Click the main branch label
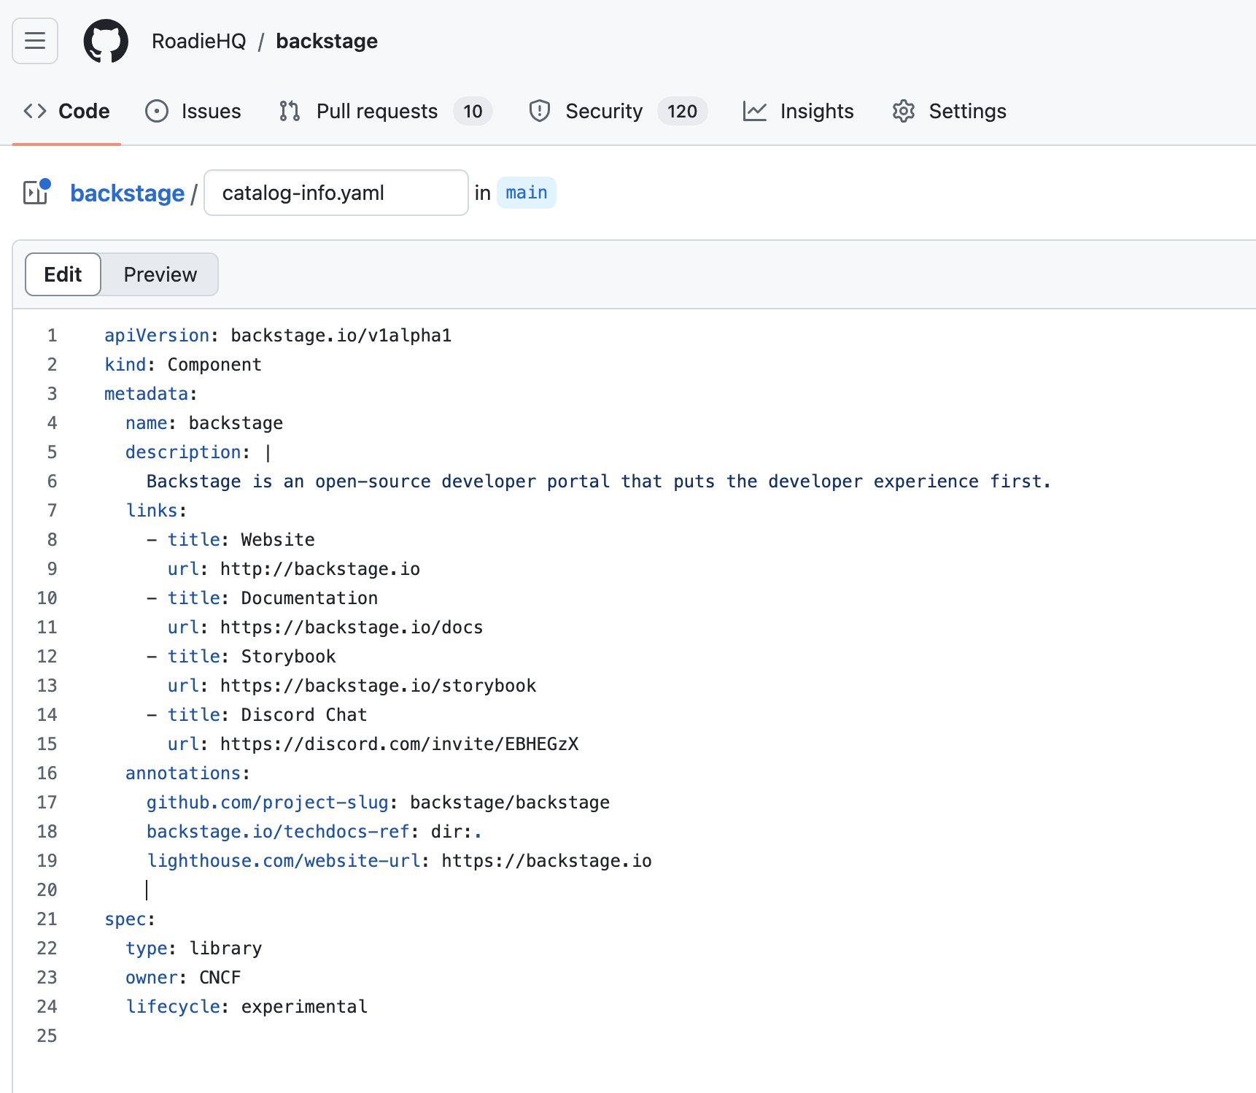Screen dimensions: 1256x1093 (x=527, y=193)
